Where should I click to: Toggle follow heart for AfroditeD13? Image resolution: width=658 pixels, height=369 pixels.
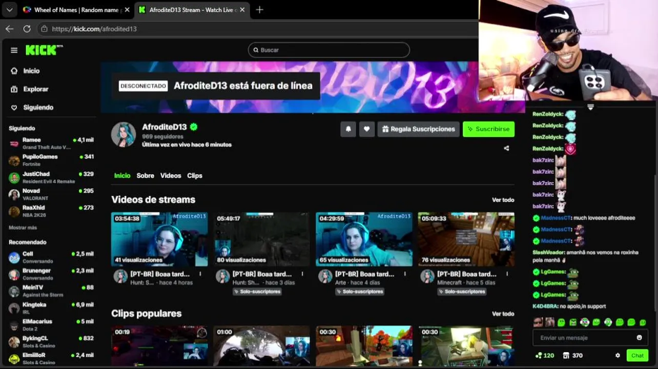point(366,129)
